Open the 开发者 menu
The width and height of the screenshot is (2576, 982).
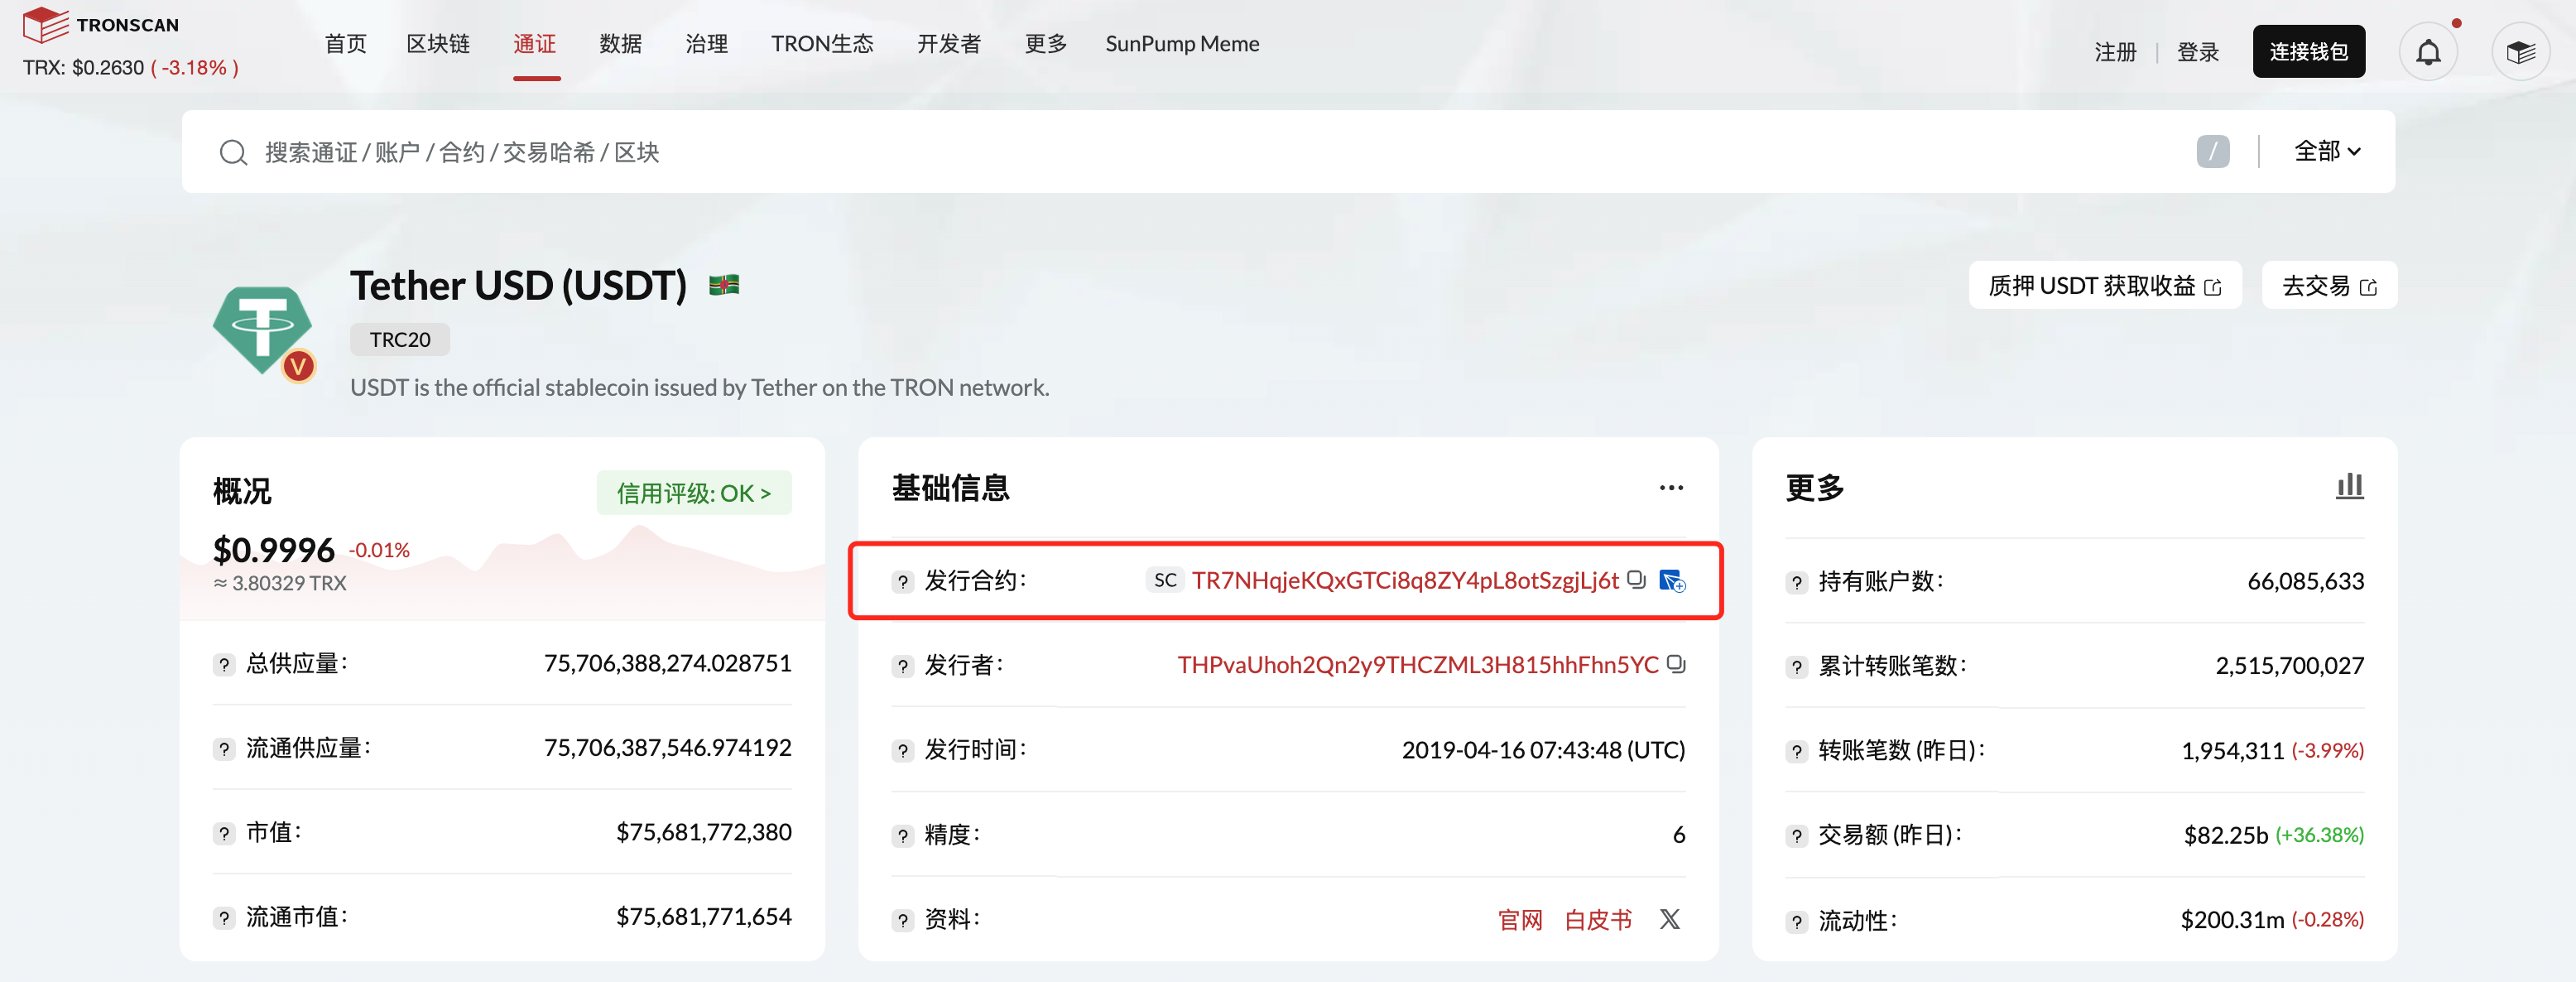pos(949,44)
